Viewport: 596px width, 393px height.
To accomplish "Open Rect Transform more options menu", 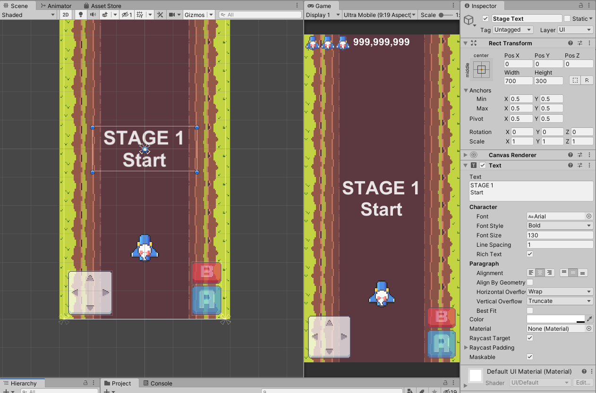I will (x=590, y=43).
